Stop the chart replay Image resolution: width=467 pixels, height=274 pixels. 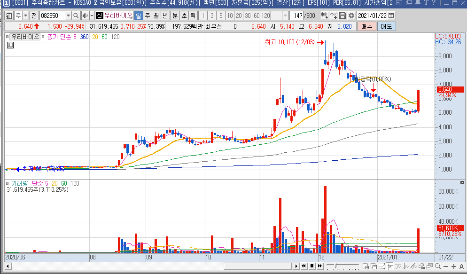coord(312,266)
